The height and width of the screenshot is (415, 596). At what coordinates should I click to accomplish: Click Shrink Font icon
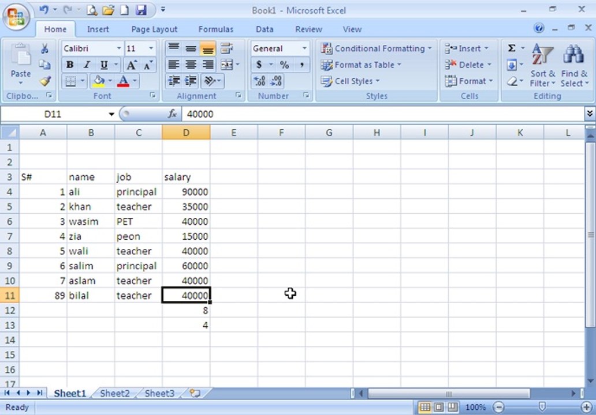(x=148, y=65)
